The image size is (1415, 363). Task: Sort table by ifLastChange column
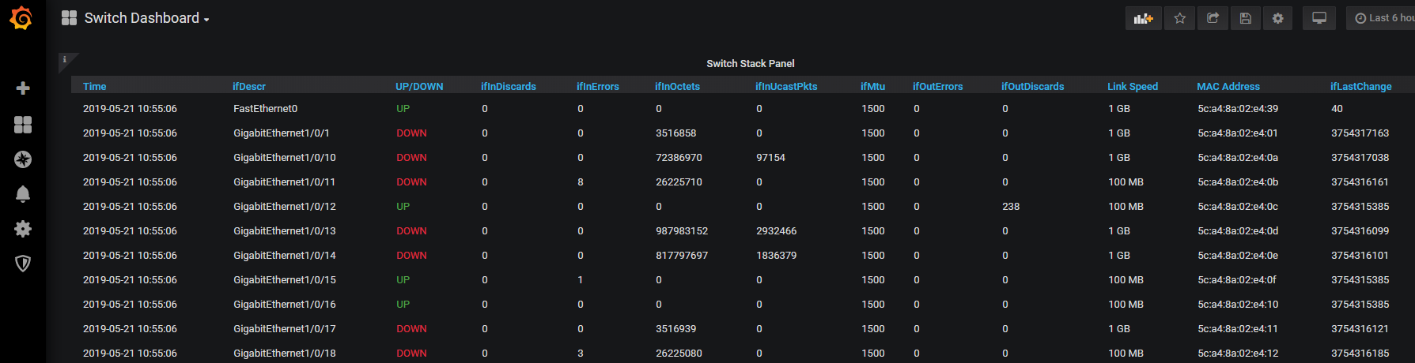[x=1361, y=87]
